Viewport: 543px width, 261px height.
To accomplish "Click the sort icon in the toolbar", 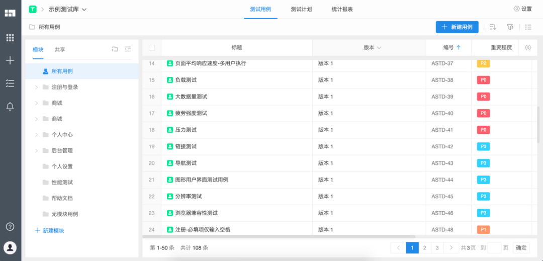I will 493,27.
